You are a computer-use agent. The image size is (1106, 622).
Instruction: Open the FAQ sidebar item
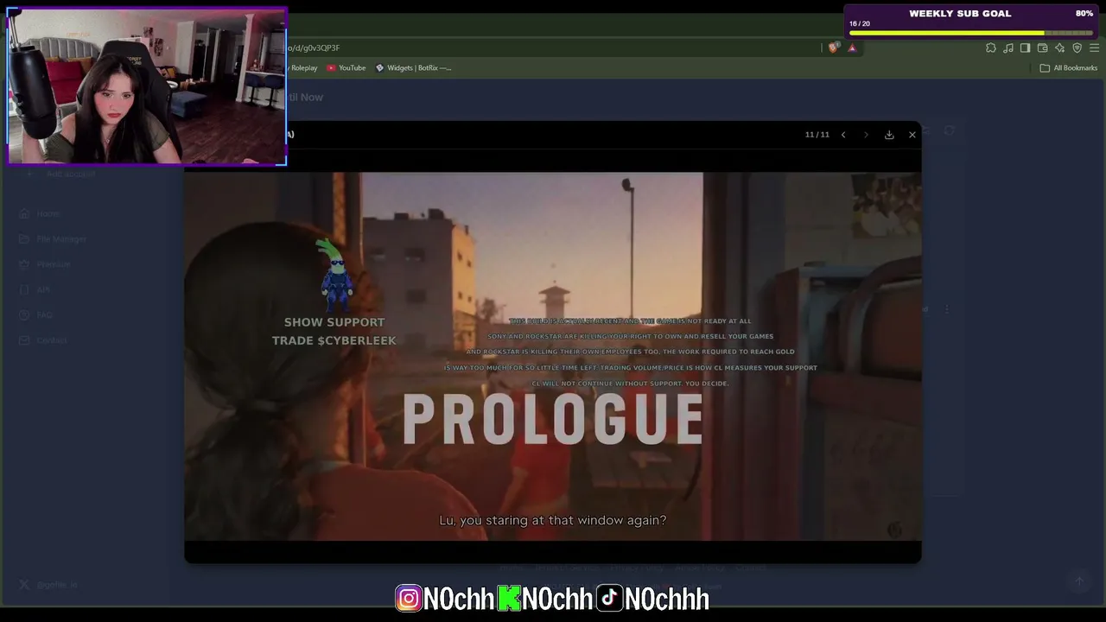click(37, 315)
